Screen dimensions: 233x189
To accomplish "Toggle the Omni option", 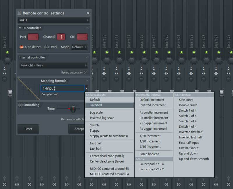I will [x=47, y=47].
